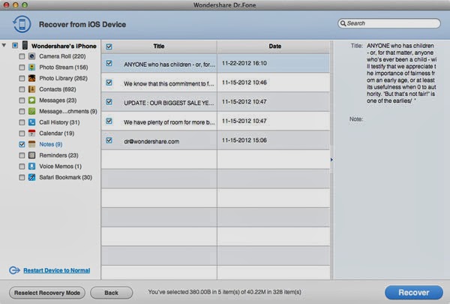Screen dimensions: 450x304
Task: Uncheck the 'UPDATE : OUR BIGGEST SALE' note checkbox
Action: pos(109,102)
